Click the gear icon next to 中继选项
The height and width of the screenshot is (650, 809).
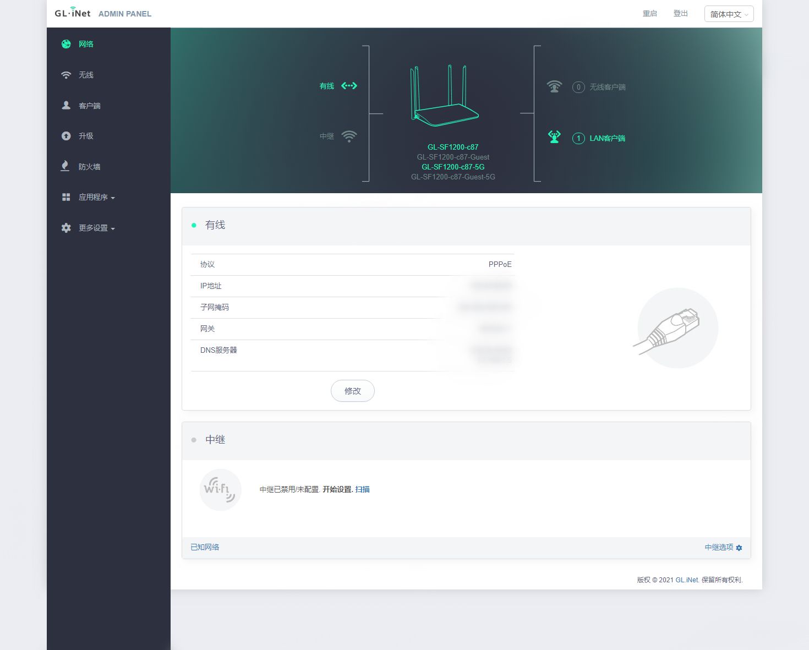(739, 548)
